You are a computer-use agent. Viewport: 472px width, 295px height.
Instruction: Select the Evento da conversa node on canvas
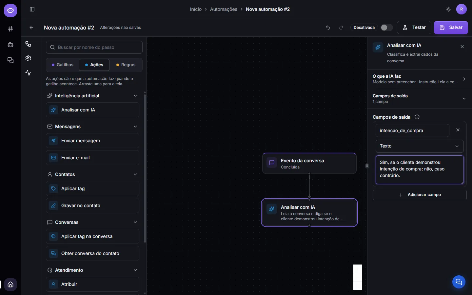point(309,163)
